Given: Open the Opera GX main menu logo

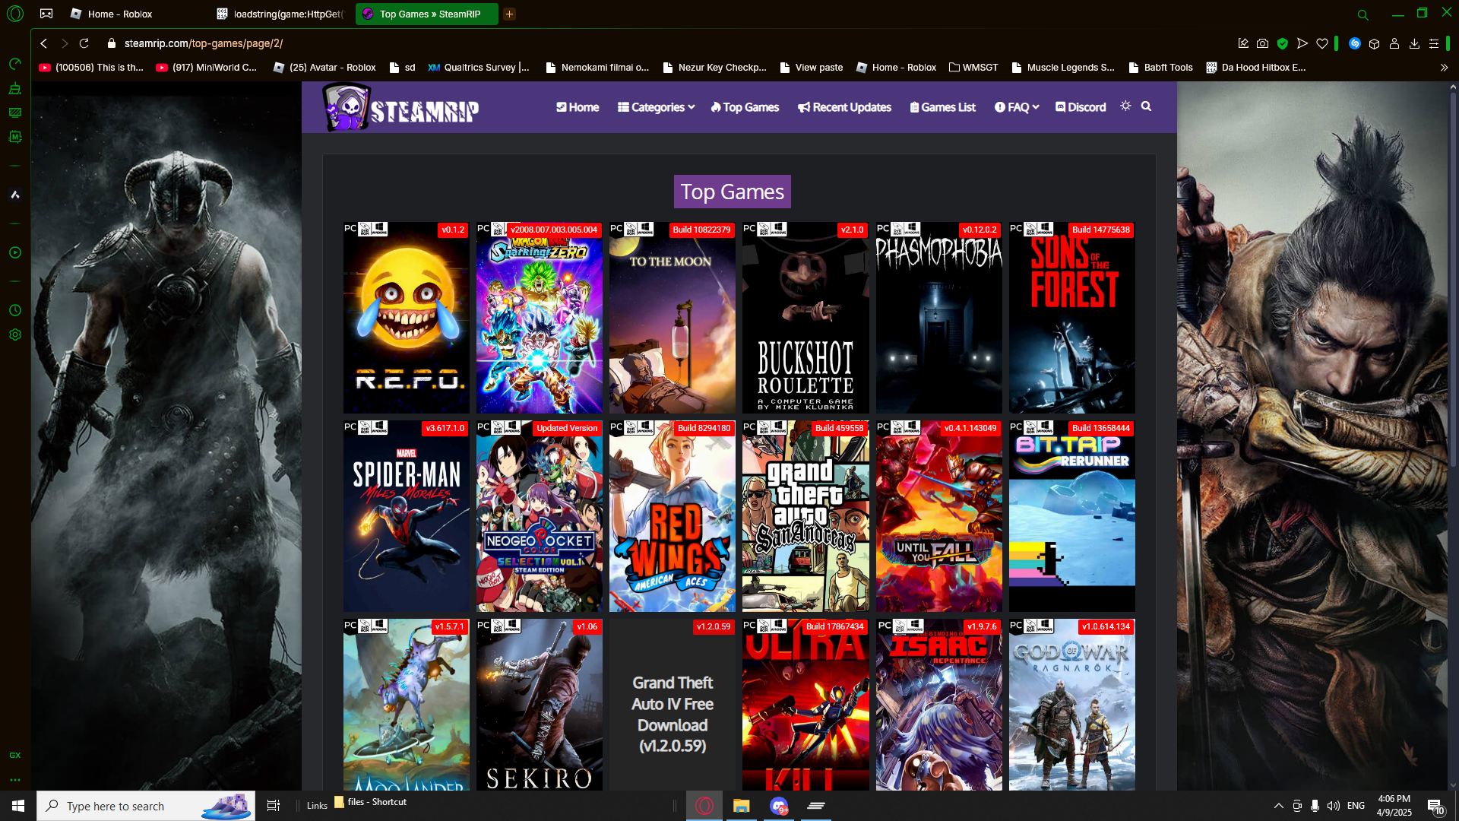Looking at the screenshot, I should click(x=15, y=14).
